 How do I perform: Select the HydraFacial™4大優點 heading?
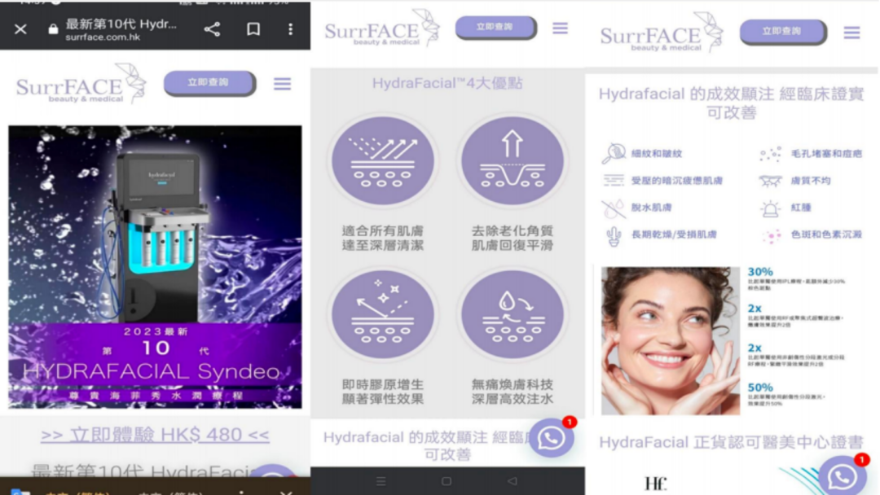point(447,84)
